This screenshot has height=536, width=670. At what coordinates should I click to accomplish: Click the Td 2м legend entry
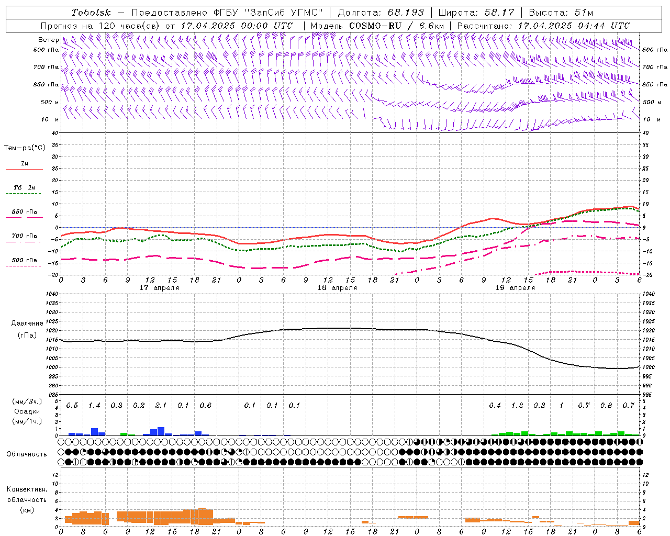click(x=24, y=187)
